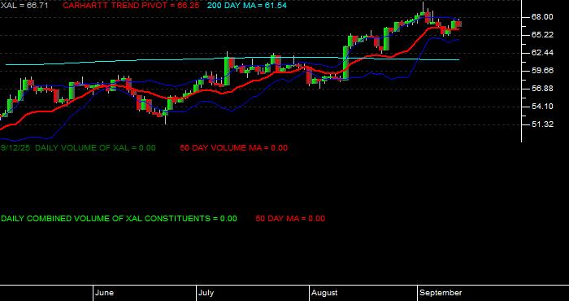Click the 59.66 price axis value
The height and width of the screenshot is (301, 569).
(542, 71)
